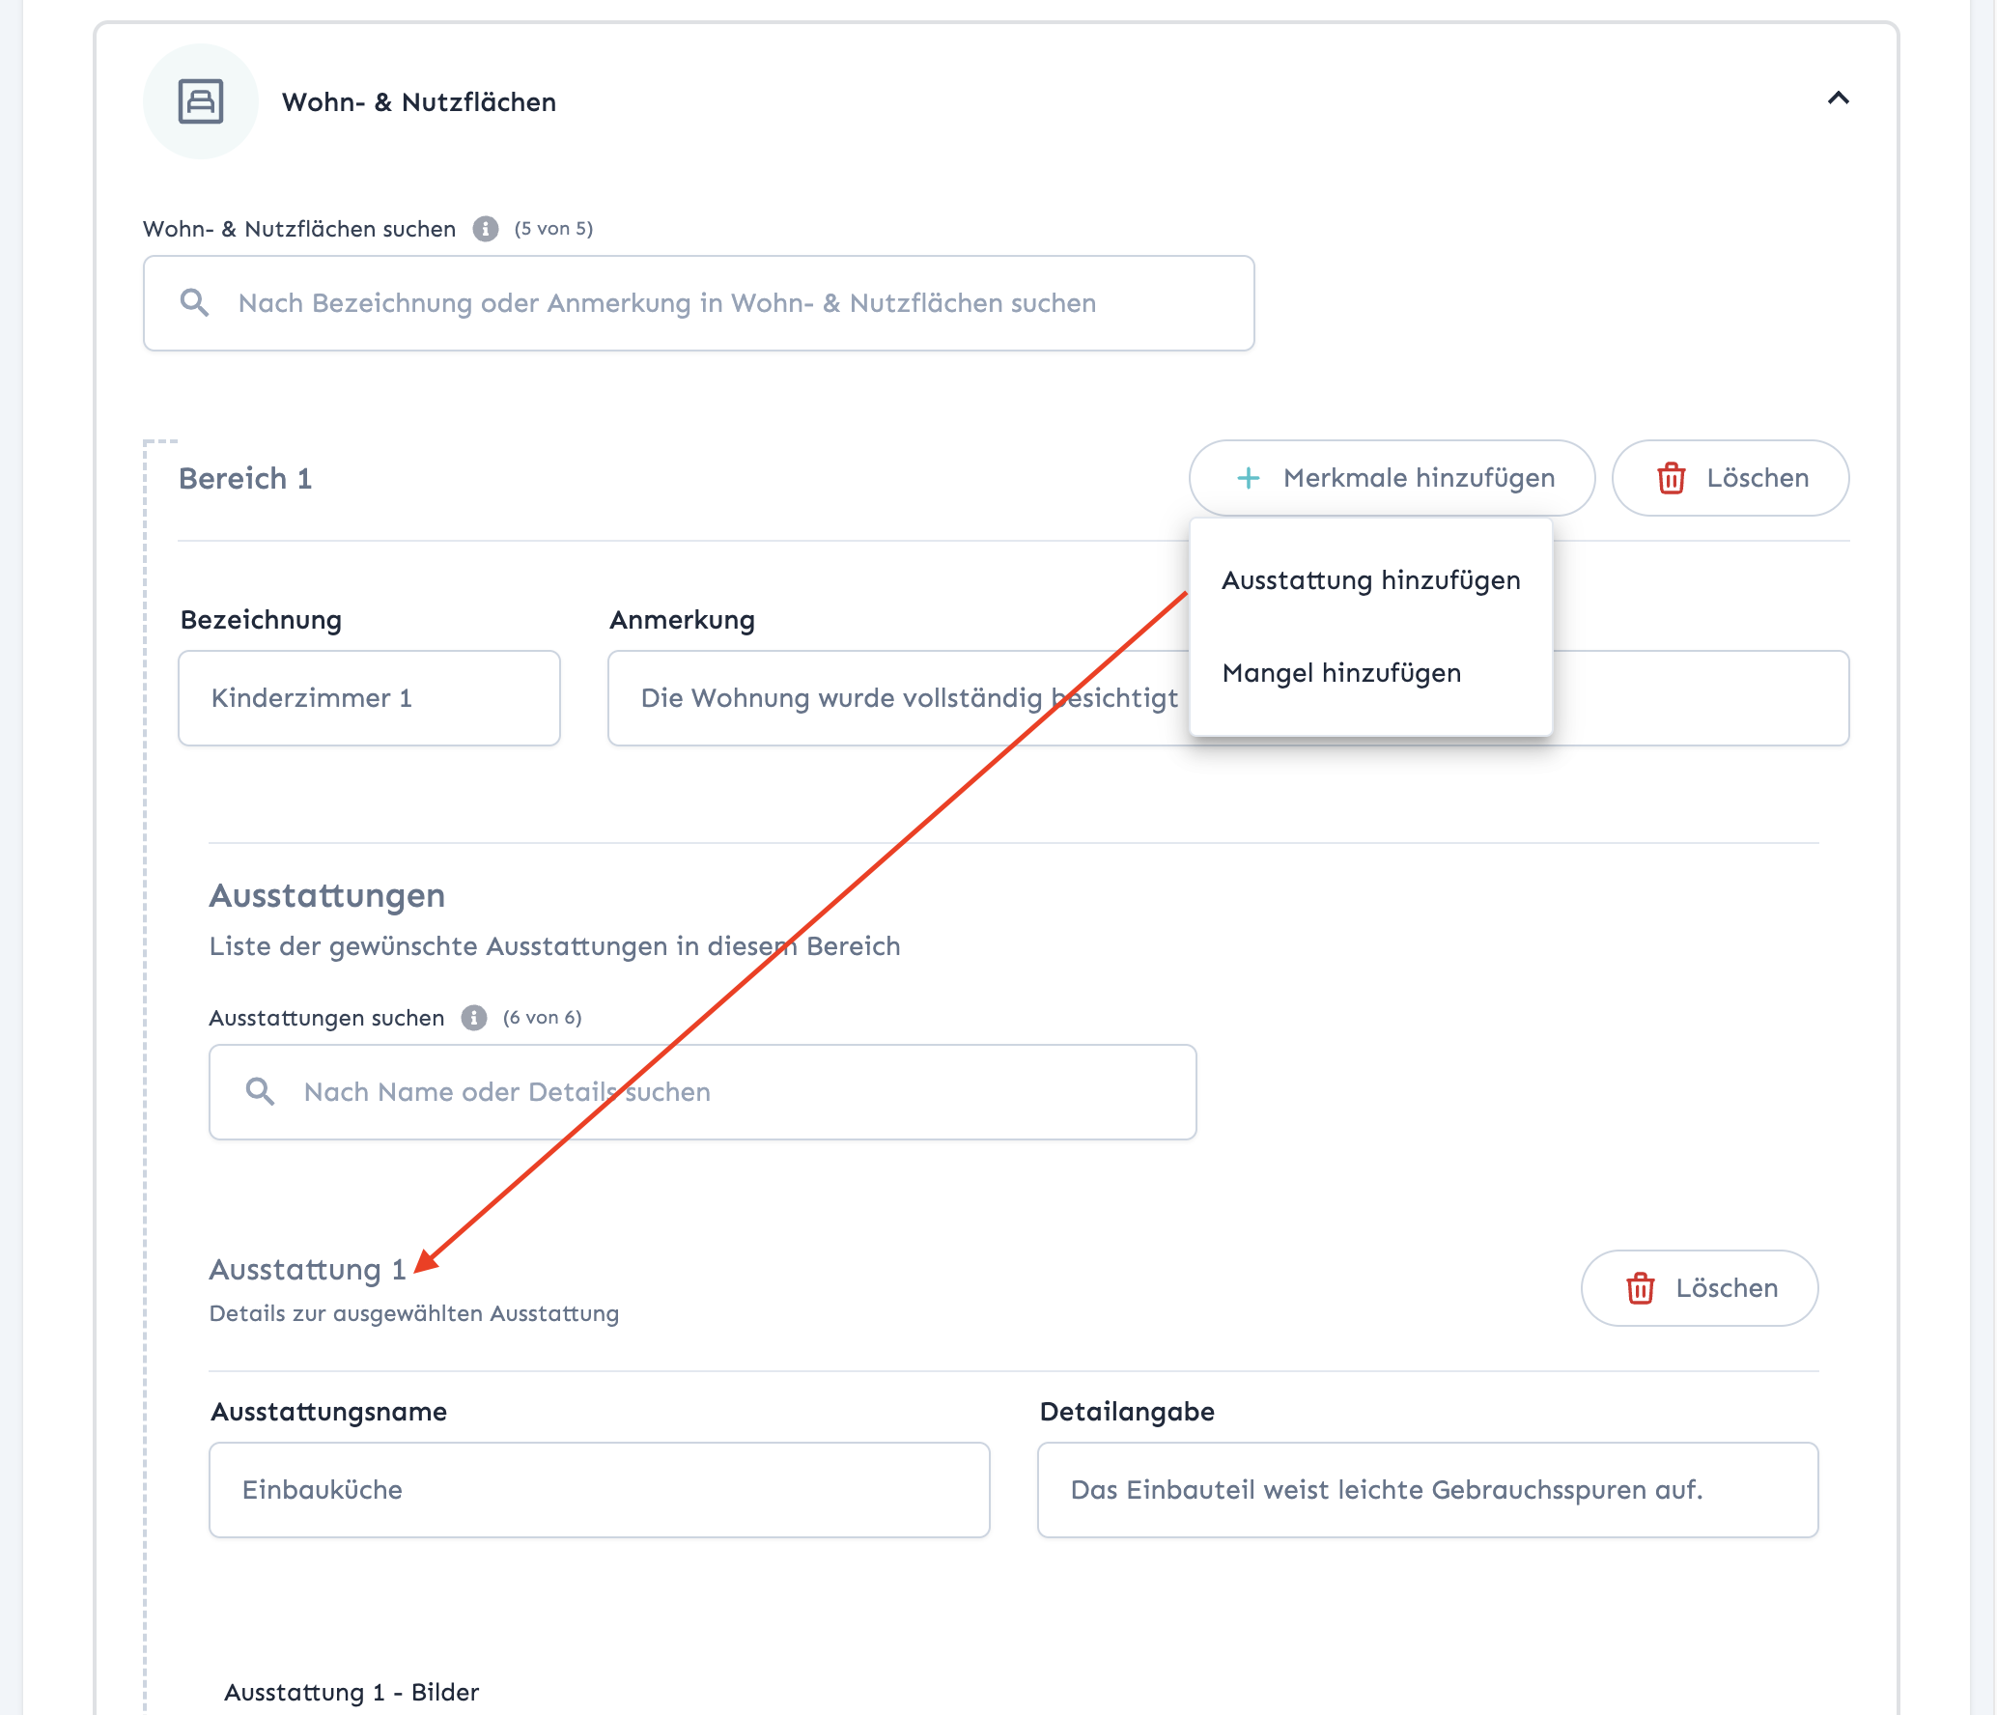Click the (6 von 6) counter text
This screenshot has width=1997, height=1715.
(542, 1018)
